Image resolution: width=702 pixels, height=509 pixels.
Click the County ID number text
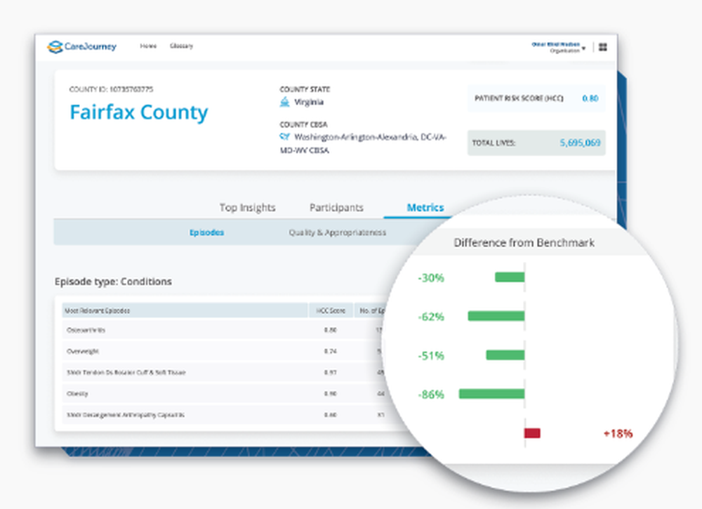131,89
